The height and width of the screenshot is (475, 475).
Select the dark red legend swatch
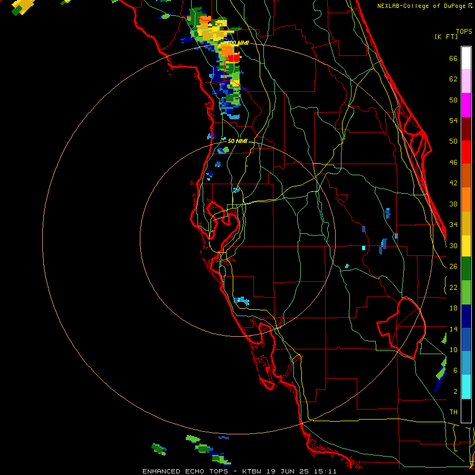tap(466, 129)
